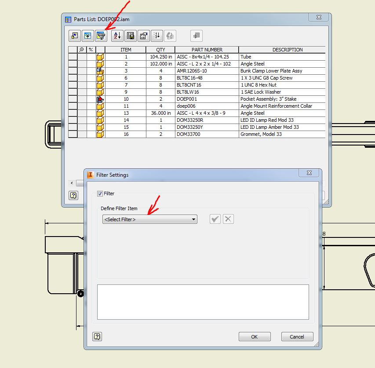This screenshot has height=368, width=375.
Task: Dismiss Filter Settings via Cancel
Action: pos(297,337)
